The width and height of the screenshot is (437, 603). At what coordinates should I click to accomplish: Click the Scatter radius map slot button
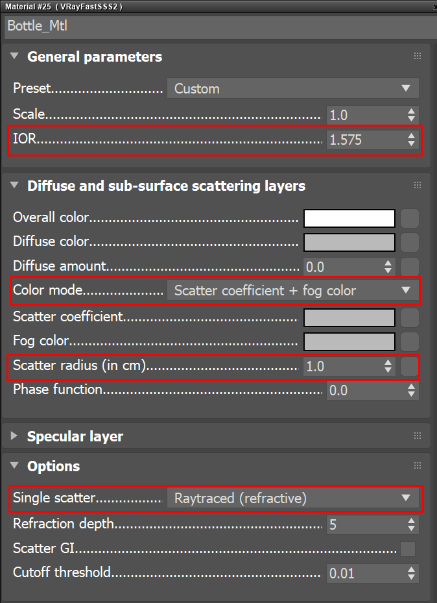click(x=409, y=366)
